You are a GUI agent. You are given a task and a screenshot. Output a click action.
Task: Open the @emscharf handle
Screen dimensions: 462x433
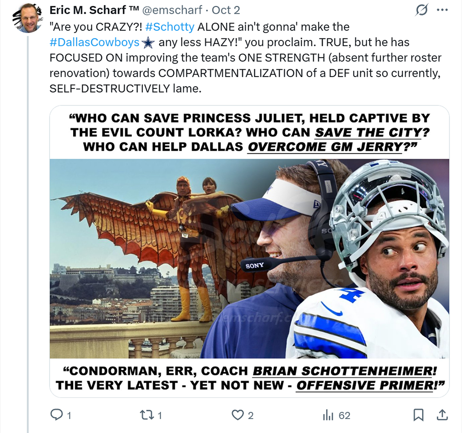pyautogui.click(x=172, y=10)
